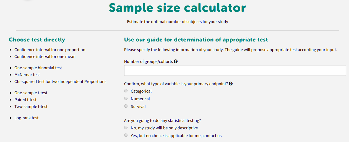The height and width of the screenshot is (142, 349).
Task: Click the Sample size calculator heading
Action: pos(177,8)
